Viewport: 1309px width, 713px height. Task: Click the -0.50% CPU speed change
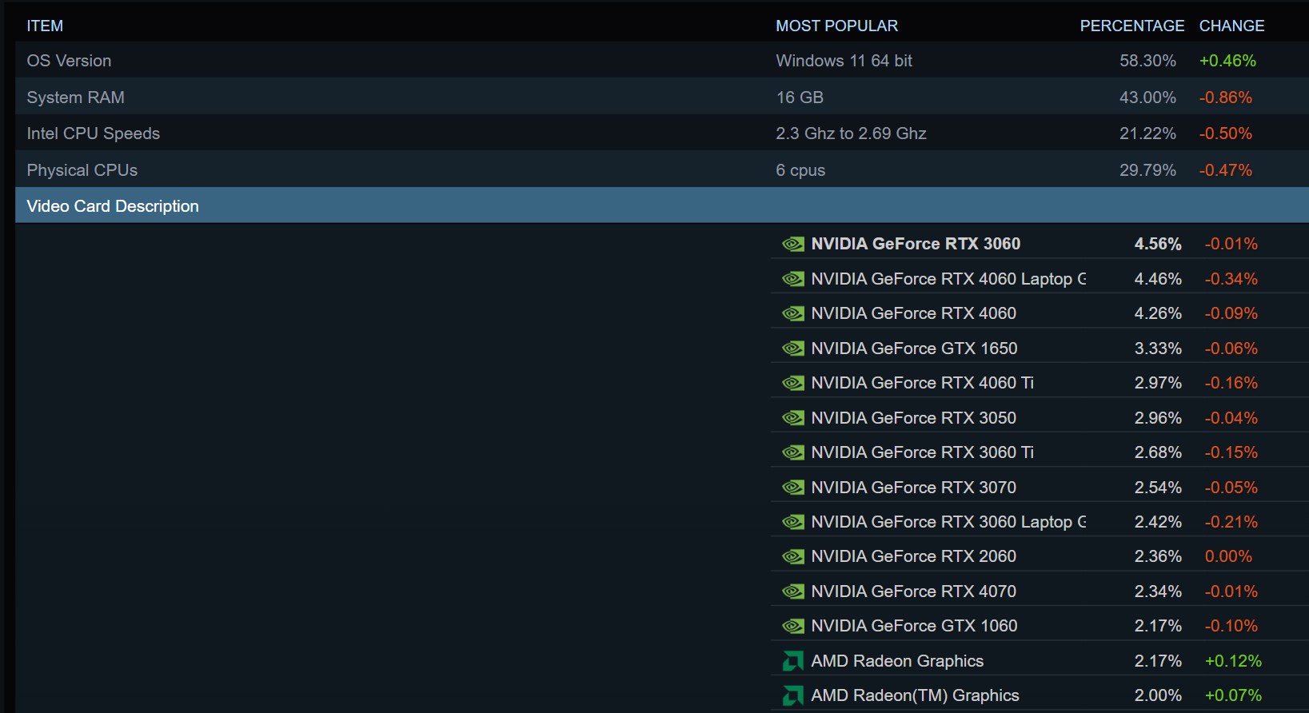1226,133
